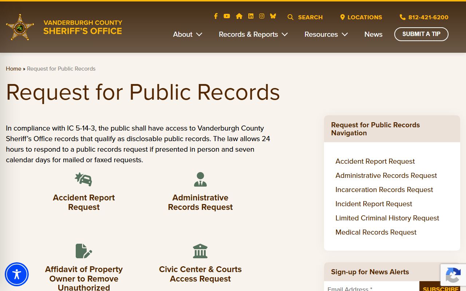Open Civic Center & Courts Access Request
Screen dimensions: 466x291
point(200,274)
